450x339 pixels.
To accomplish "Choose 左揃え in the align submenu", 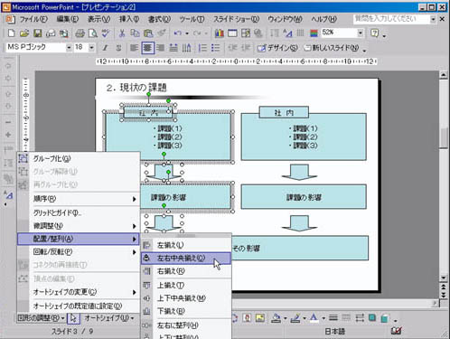I will pyautogui.click(x=186, y=245).
